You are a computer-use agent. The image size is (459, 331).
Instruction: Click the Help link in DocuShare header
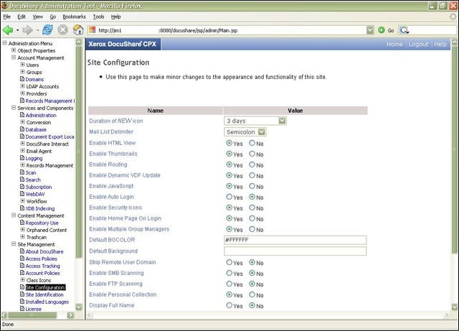tap(440, 44)
